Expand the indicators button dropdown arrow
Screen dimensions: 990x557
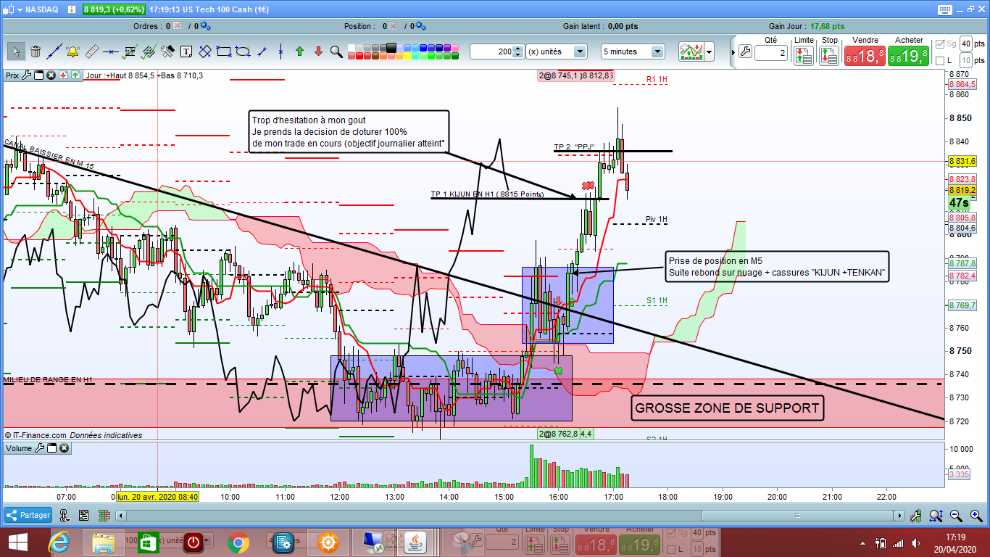pyautogui.click(x=710, y=51)
